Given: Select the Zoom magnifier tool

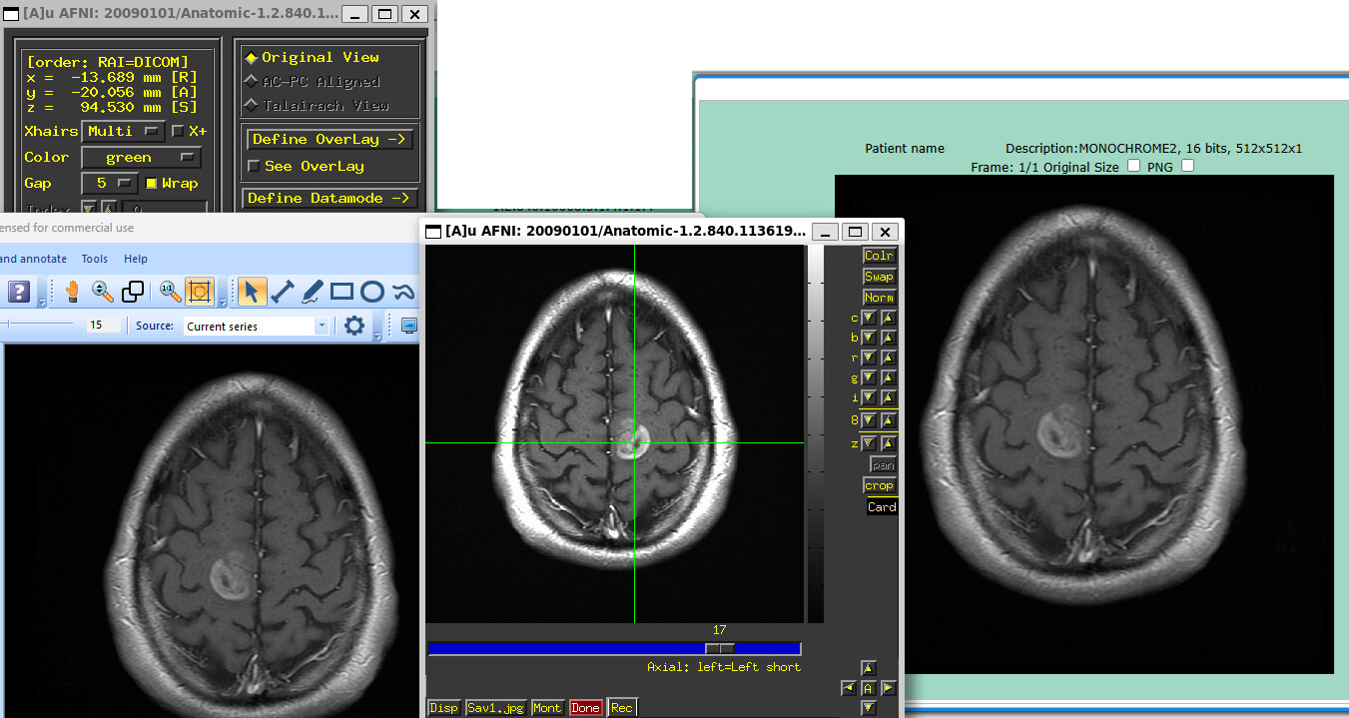Looking at the screenshot, I should [x=102, y=292].
